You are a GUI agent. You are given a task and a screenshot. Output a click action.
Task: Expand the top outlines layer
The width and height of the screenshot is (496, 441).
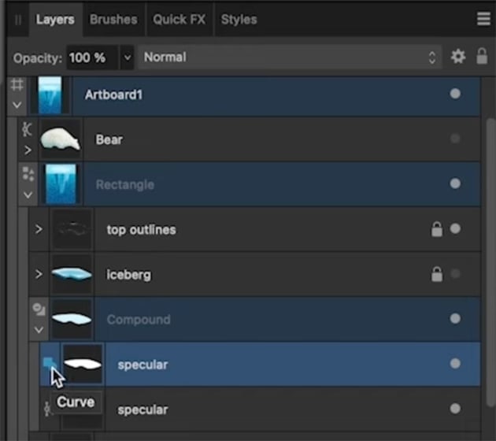[x=39, y=229]
